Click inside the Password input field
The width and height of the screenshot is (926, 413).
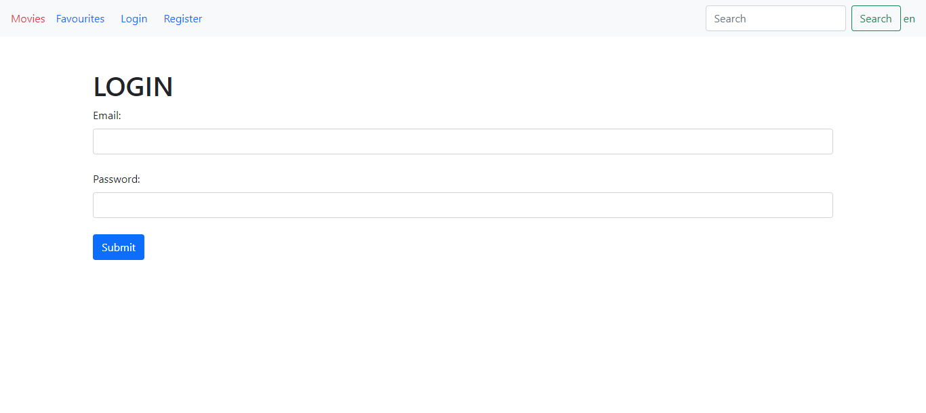[463, 204]
